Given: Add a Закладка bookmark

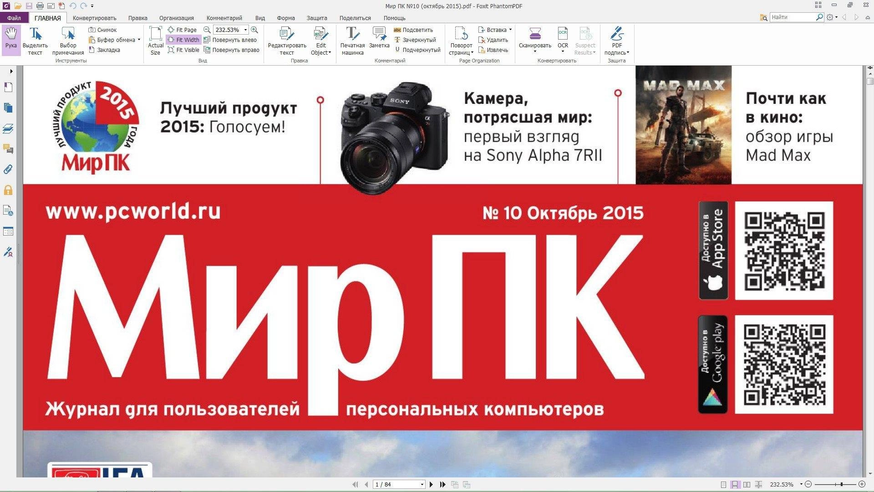Looking at the screenshot, I should tap(104, 50).
